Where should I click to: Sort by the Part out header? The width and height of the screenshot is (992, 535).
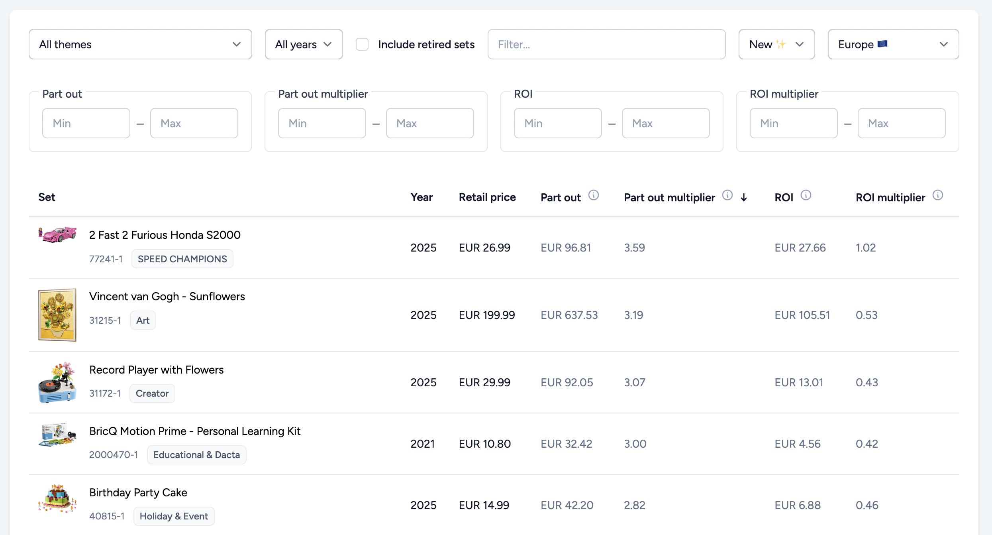[x=561, y=197]
